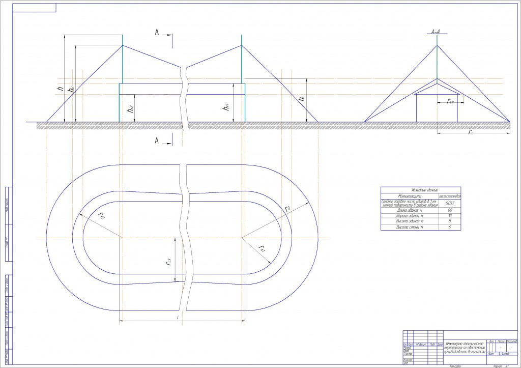Image resolution: width=521 pixels, height=368 pixels.
Task: Select the "Масса" cell in the title block
Action: click(501, 342)
